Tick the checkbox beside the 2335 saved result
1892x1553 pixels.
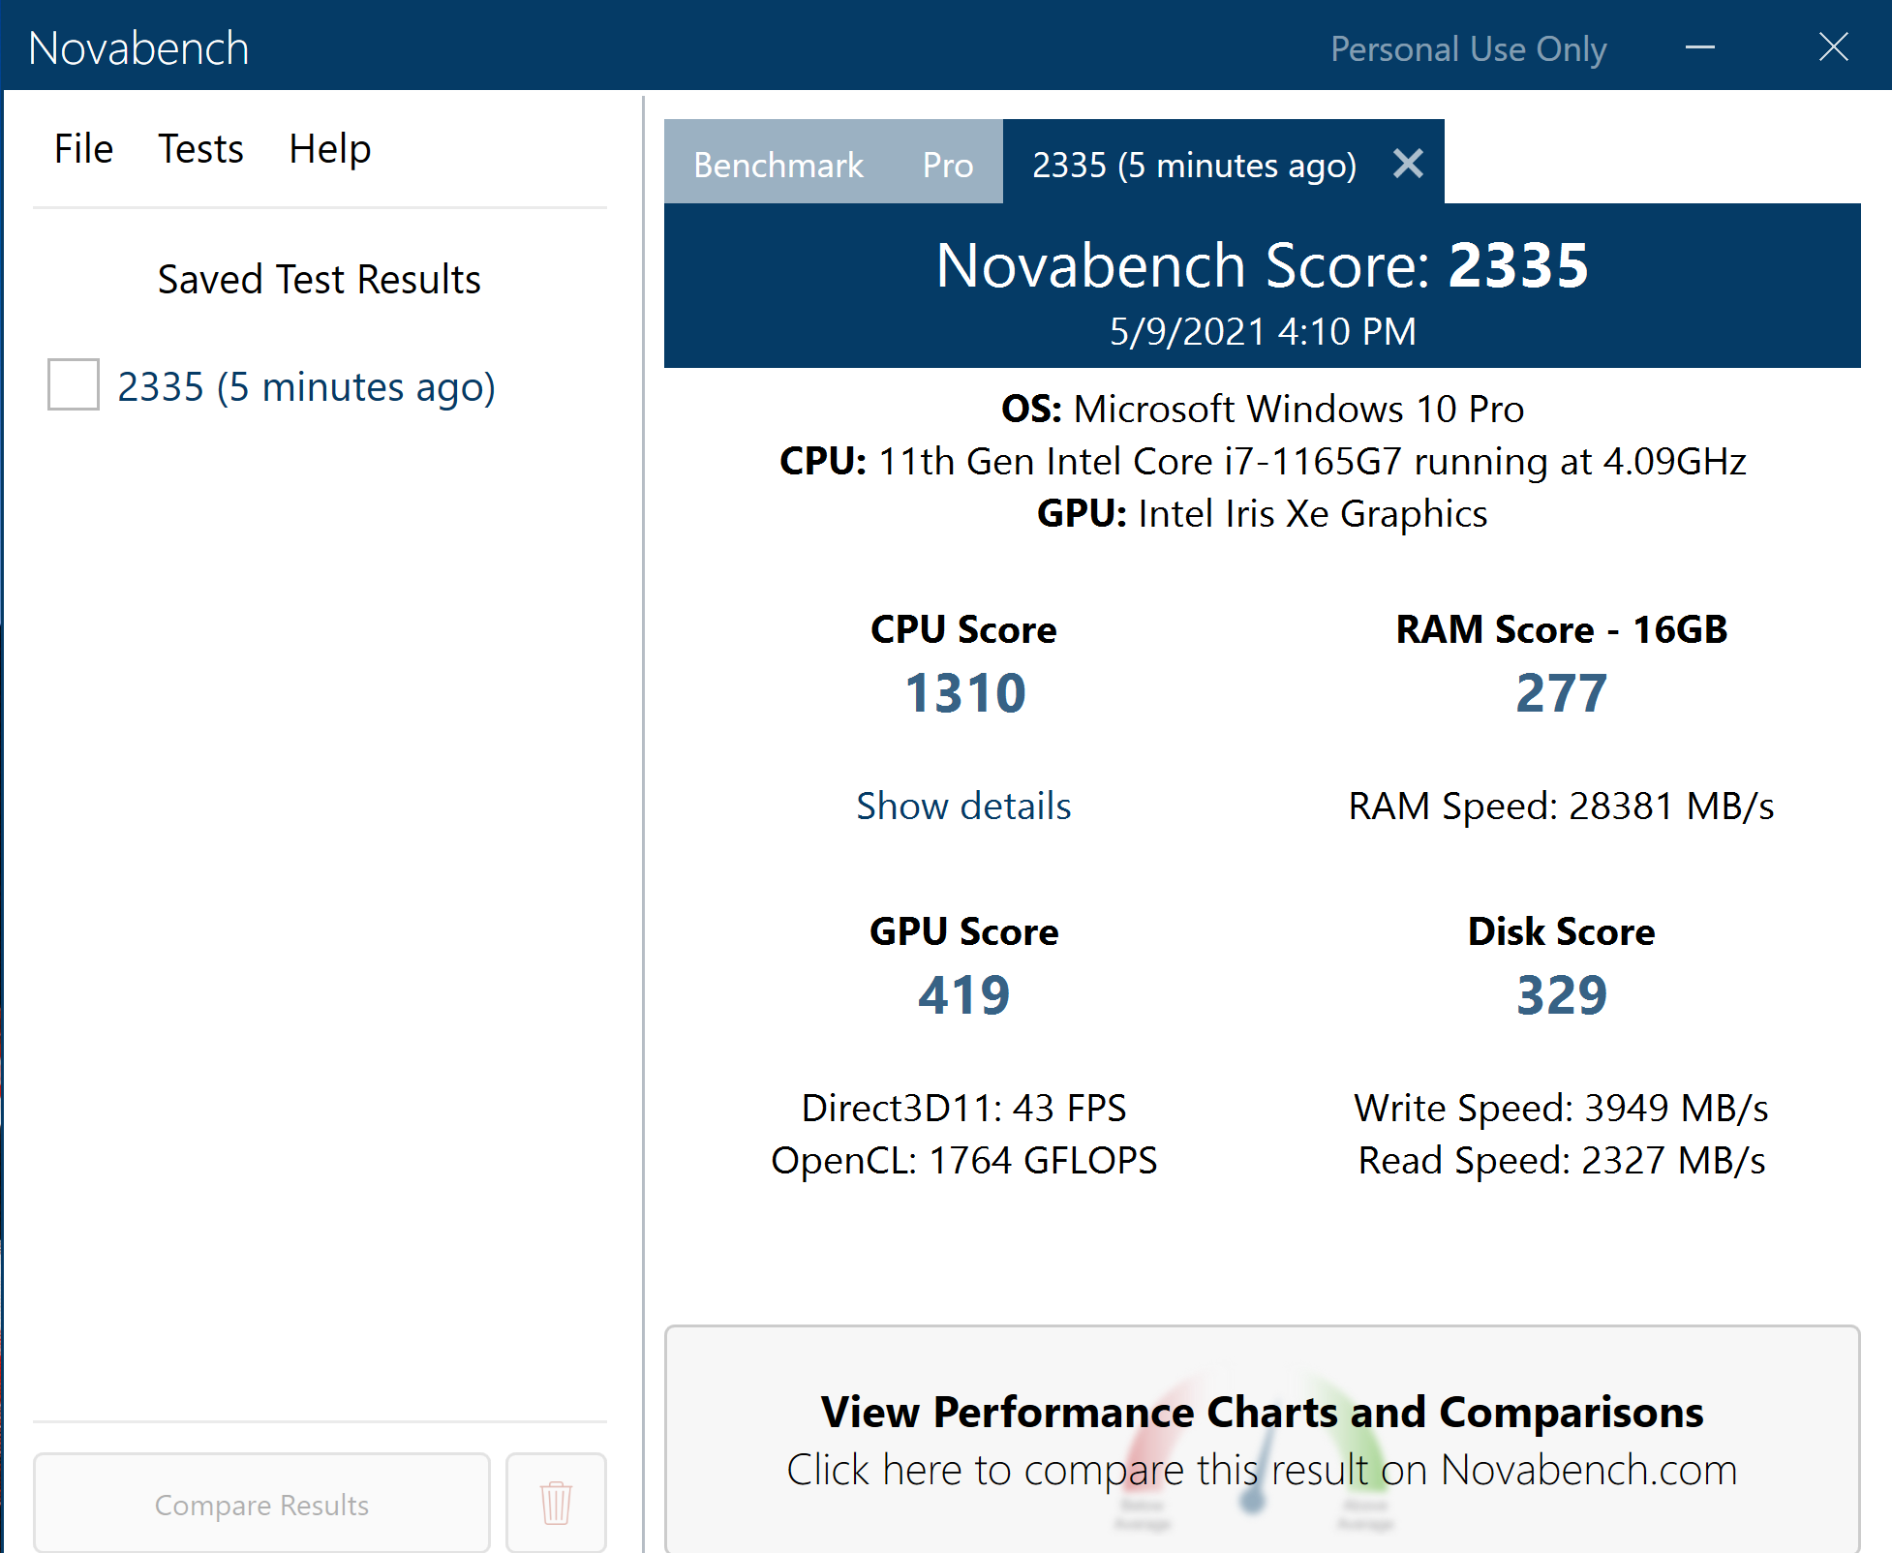click(x=74, y=384)
